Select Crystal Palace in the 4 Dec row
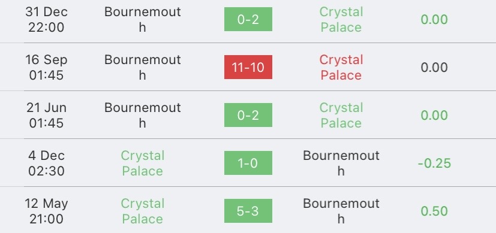The height and width of the screenshot is (233, 496). 143,164
